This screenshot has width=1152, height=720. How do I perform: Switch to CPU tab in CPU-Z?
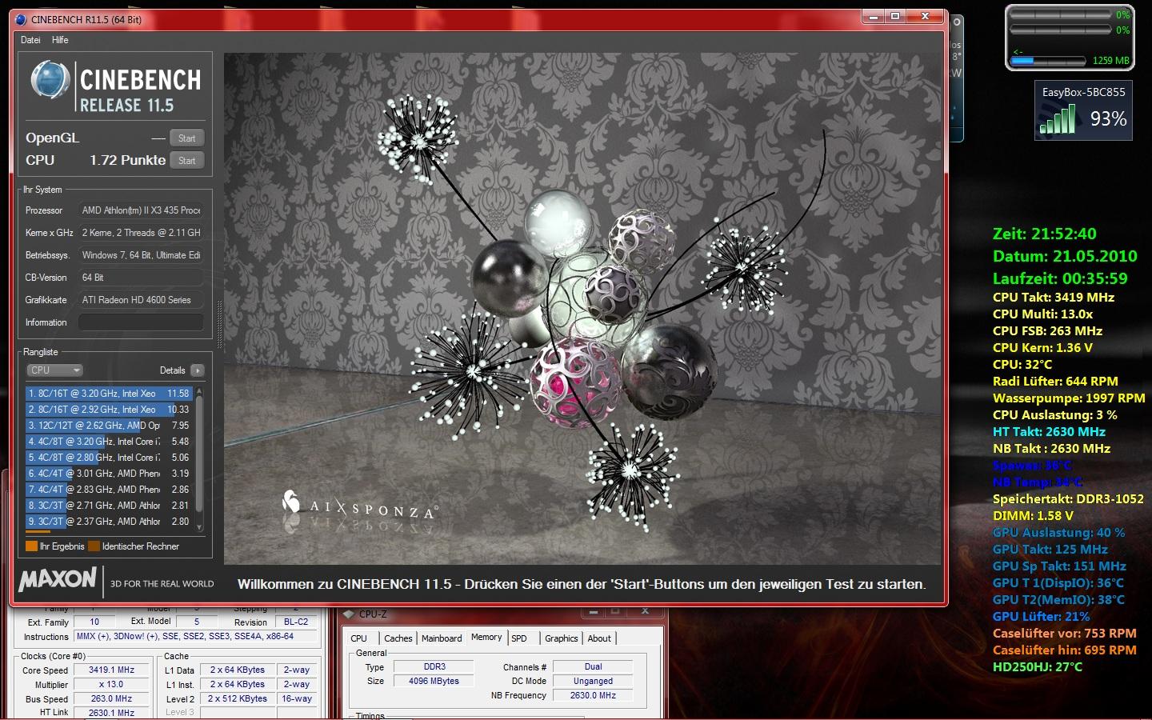pos(358,638)
